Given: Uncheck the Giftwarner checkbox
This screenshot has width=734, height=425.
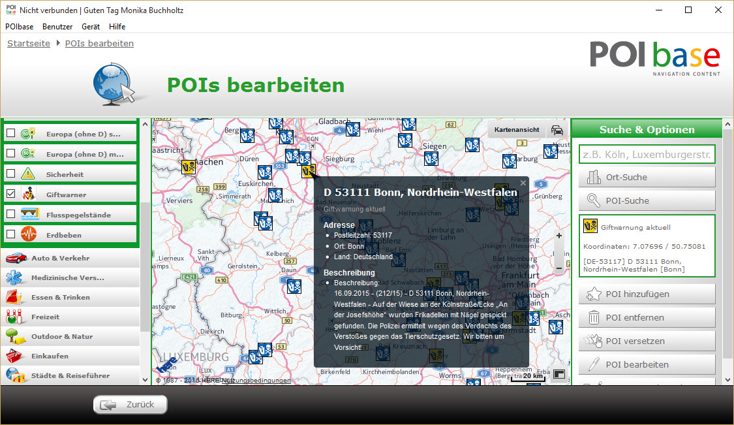Looking at the screenshot, I should coord(10,195).
